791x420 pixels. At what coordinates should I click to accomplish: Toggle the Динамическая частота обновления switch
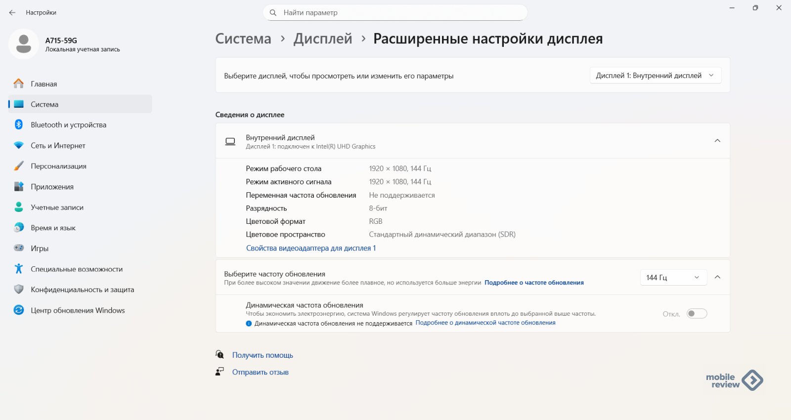697,314
